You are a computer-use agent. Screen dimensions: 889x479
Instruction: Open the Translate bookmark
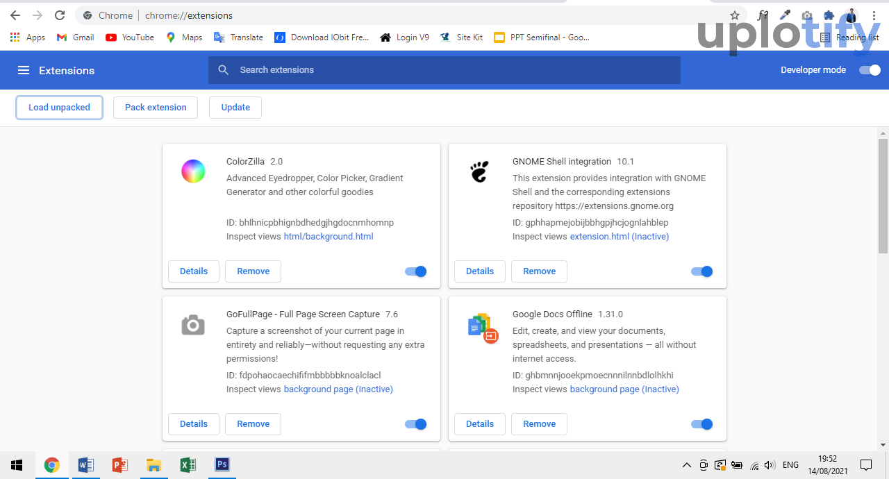(x=238, y=37)
